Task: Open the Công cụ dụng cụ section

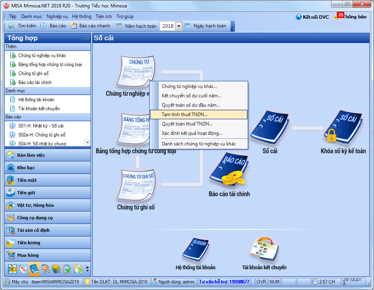Action: tap(48, 218)
